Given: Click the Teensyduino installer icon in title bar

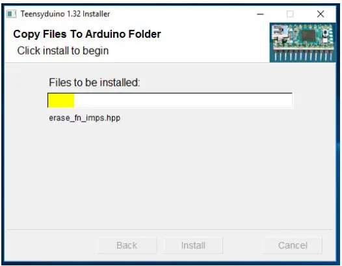Looking at the screenshot, I should coord(11,14).
